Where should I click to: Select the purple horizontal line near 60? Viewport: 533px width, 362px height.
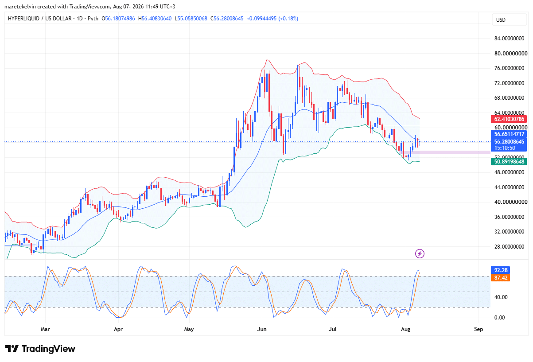(428, 126)
